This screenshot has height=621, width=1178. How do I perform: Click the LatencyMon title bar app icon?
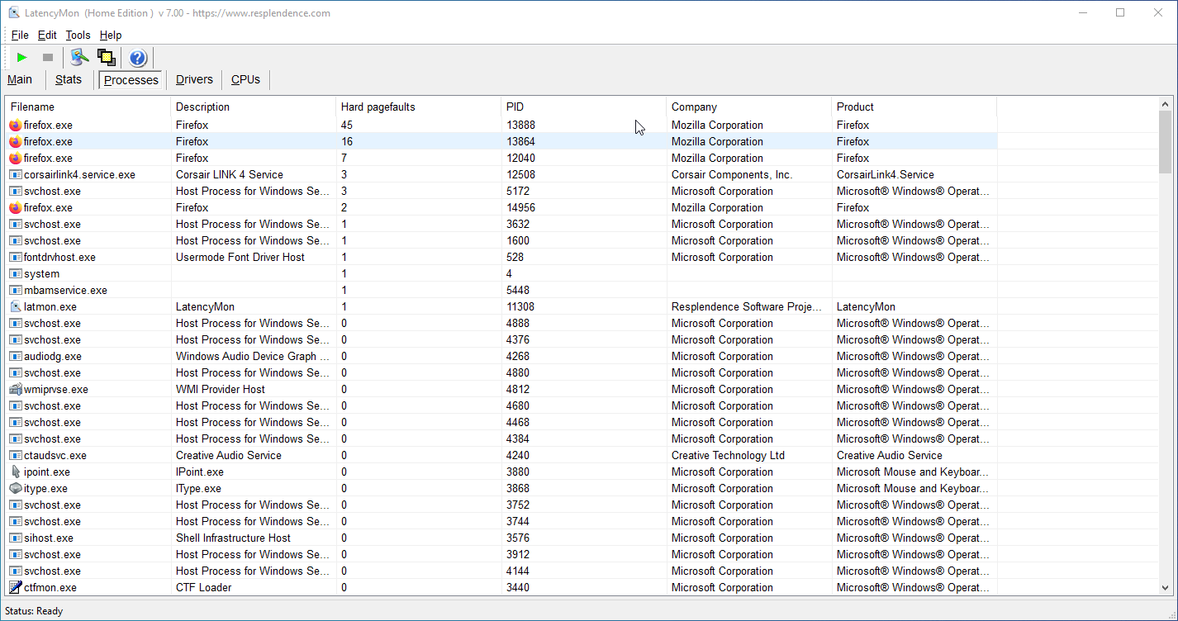pos(14,12)
